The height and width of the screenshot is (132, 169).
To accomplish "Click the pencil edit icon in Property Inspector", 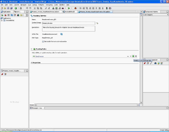I will point(151,63).
